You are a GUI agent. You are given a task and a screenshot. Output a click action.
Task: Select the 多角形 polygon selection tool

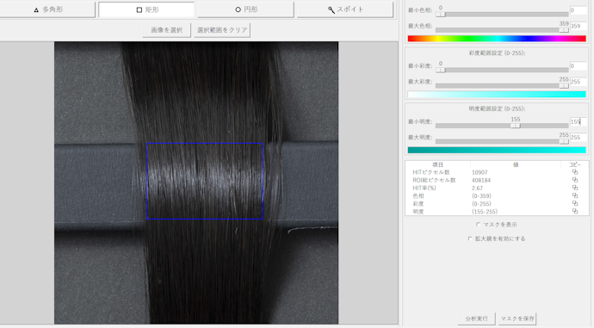click(47, 9)
